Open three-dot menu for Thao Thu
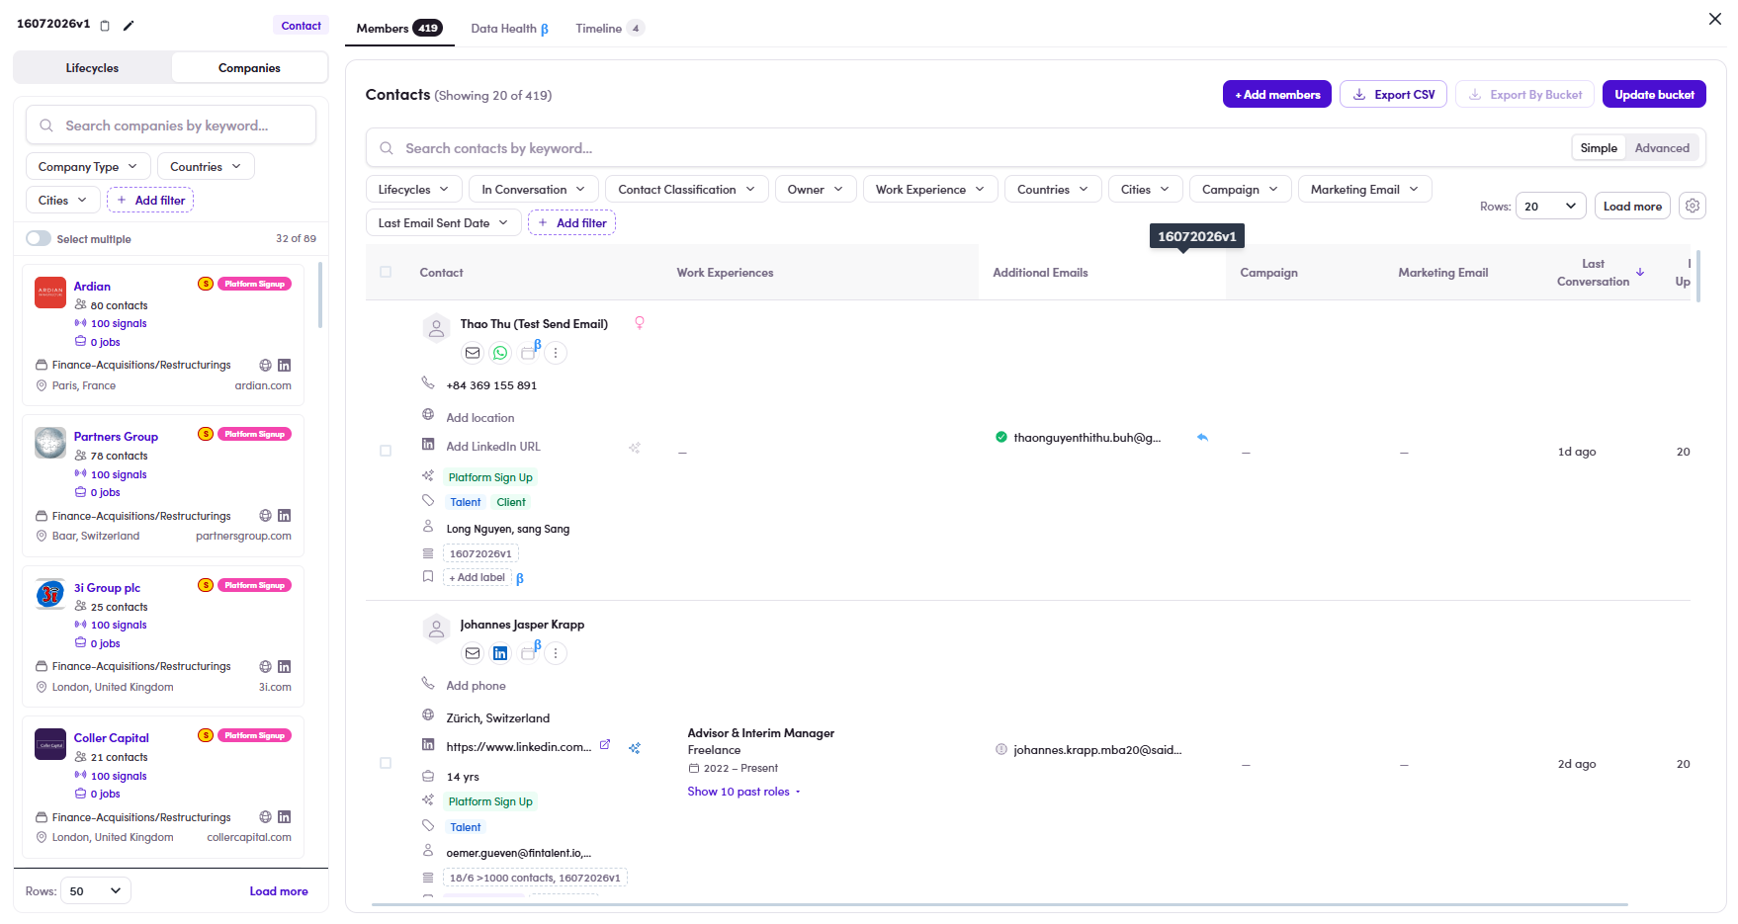This screenshot has height=924, width=1738. pyautogui.click(x=556, y=353)
